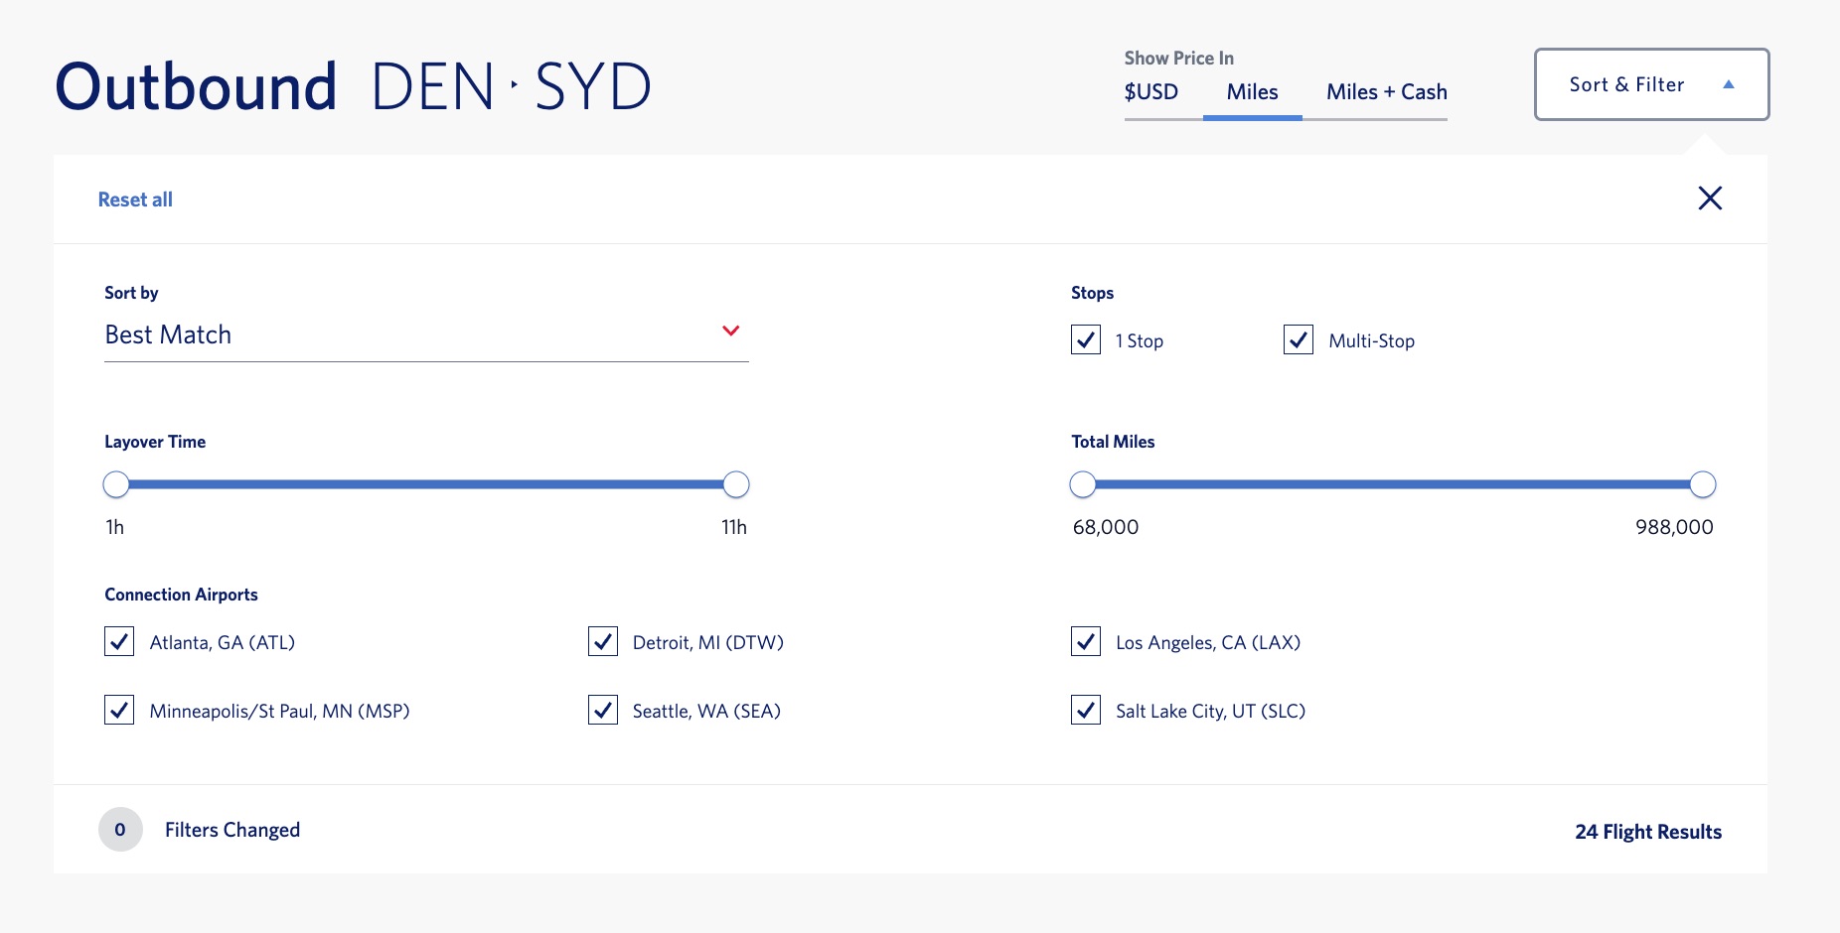
Task: Uncheck the 1 Stop option
Action: click(1085, 339)
